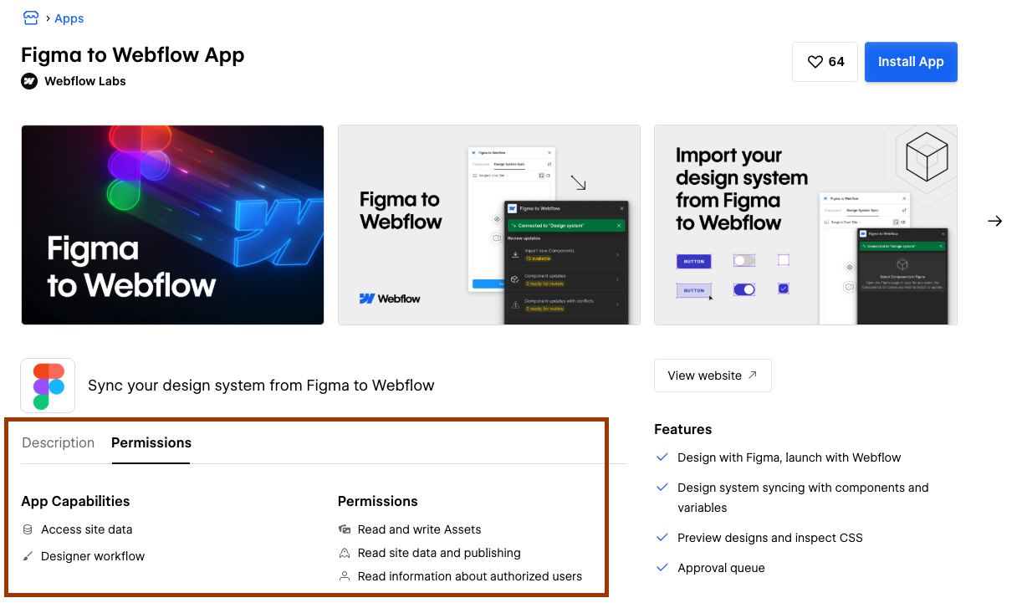The height and width of the screenshot is (603, 1022).
Task: View the Import your design system screenshot
Action: (805, 224)
